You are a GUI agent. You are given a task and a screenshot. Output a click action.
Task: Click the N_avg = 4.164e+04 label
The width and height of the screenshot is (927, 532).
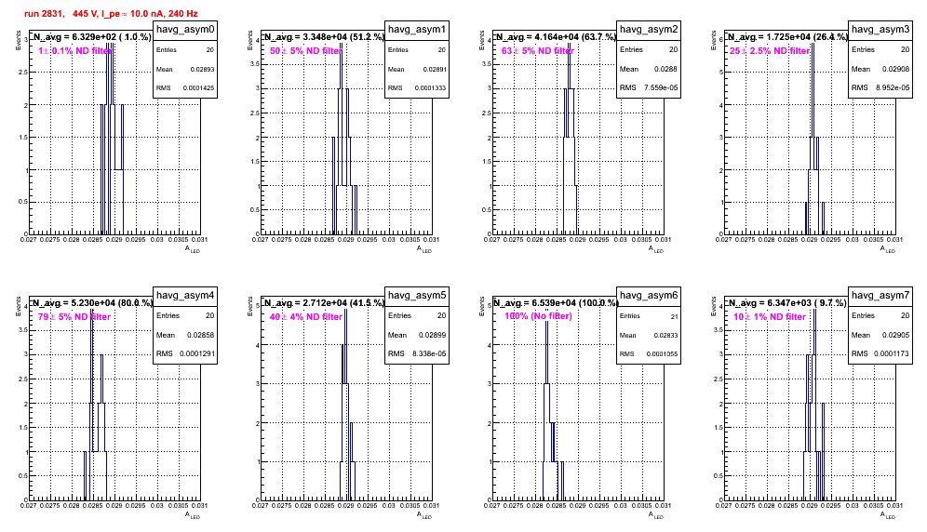556,36
